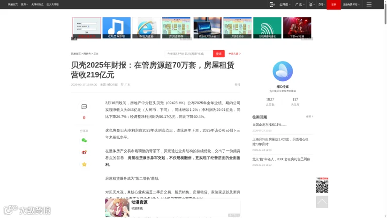Image resolution: width=387 pixels, height=218 pixels.
Task: Click into the search input field
Action: pos(189,54)
